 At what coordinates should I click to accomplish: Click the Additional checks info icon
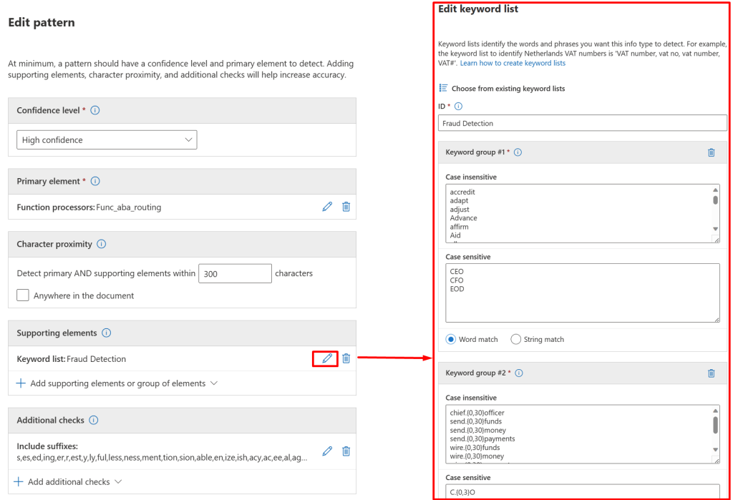pyautogui.click(x=94, y=420)
